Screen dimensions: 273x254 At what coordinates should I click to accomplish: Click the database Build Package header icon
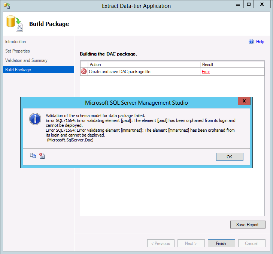pos(15,24)
